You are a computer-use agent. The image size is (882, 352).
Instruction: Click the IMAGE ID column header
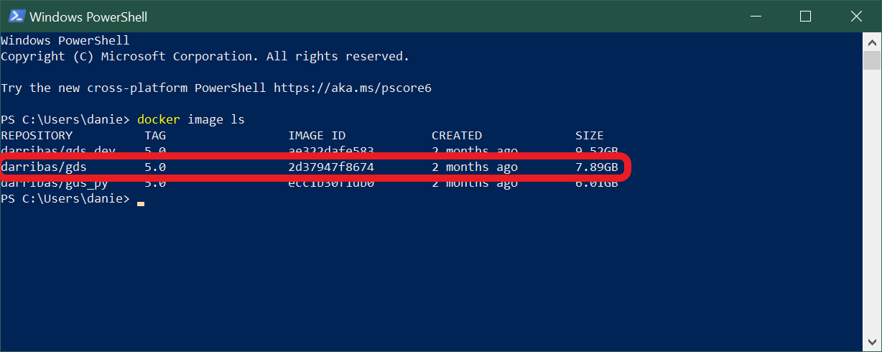[317, 135]
